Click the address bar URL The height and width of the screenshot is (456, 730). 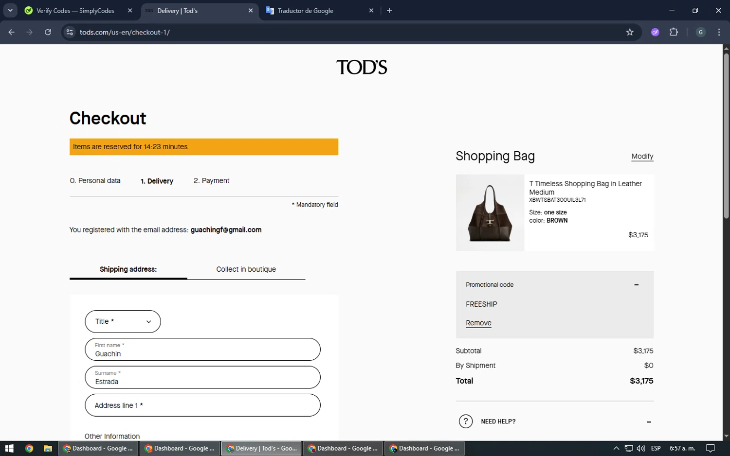[x=125, y=32]
